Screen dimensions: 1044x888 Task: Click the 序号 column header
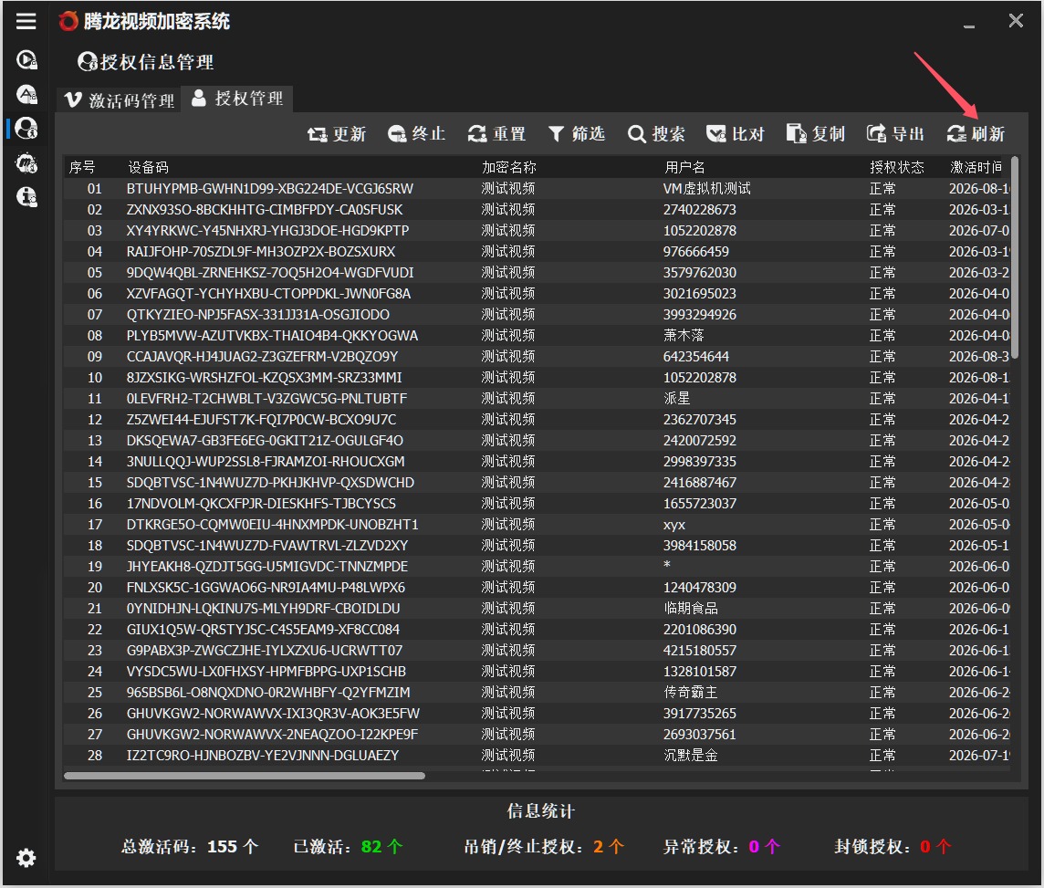tap(82, 167)
